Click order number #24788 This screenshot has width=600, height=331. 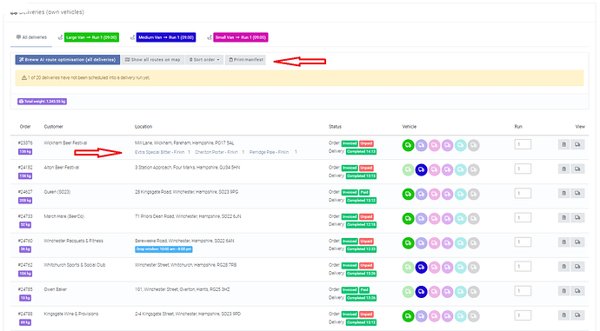coord(25,314)
